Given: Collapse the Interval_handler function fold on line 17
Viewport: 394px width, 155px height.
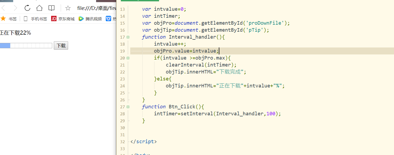Looking at the screenshot, I should (128, 37).
